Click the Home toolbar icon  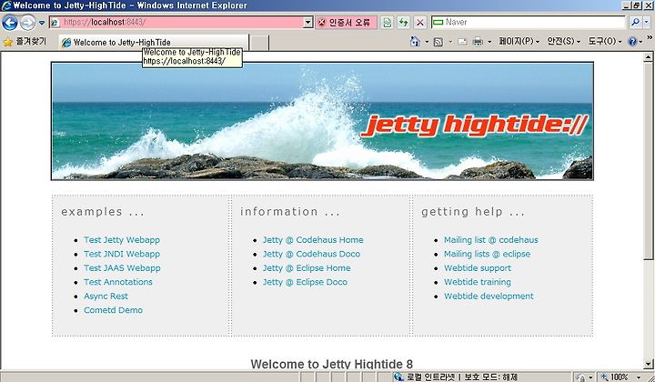[415, 41]
